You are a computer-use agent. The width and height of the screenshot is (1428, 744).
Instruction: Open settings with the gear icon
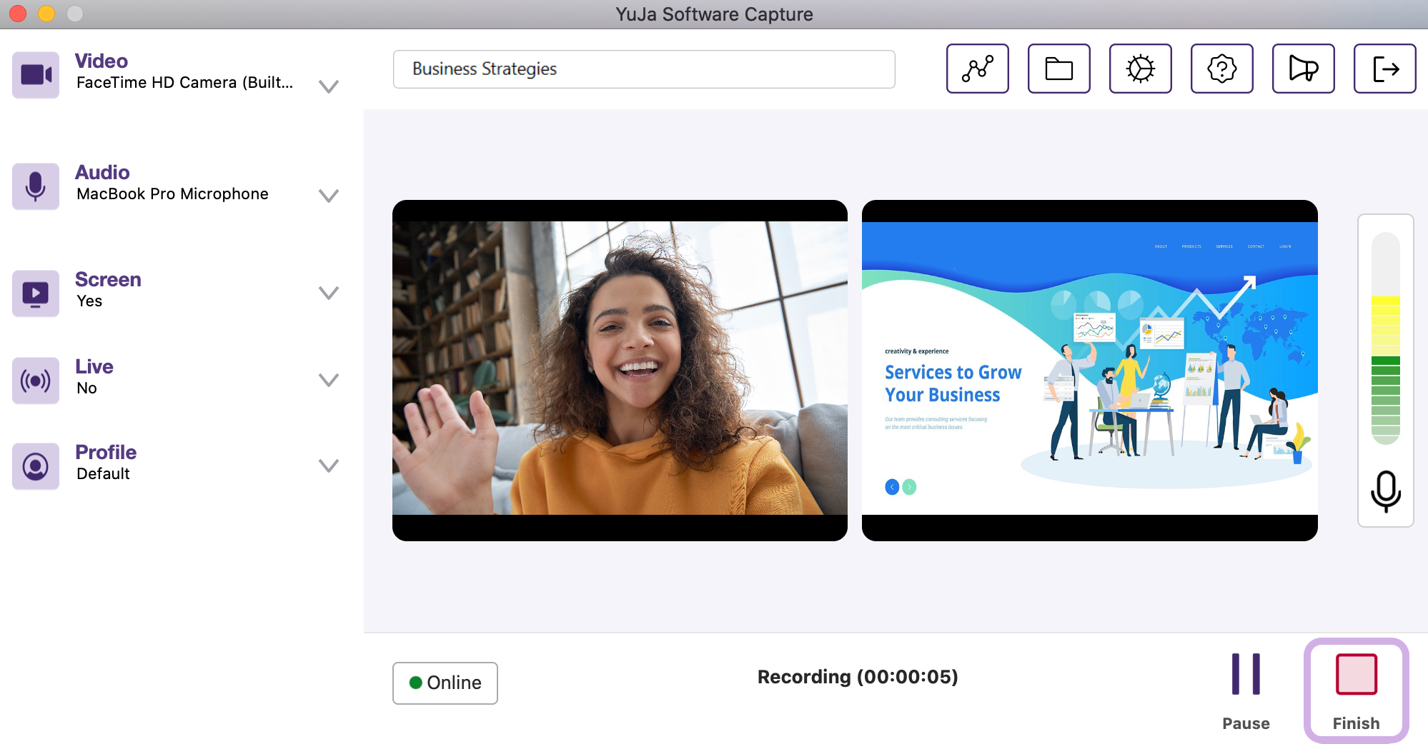1140,69
